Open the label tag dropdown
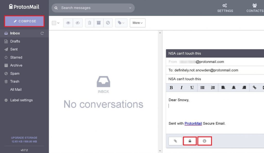 [121, 23]
